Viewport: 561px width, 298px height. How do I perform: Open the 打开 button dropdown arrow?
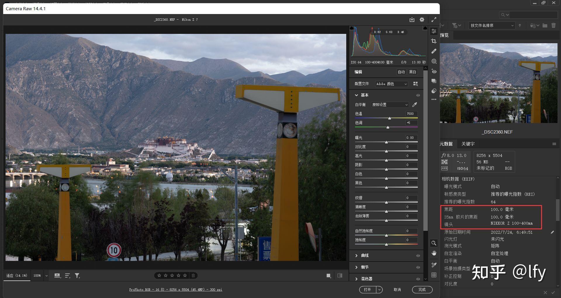click(x=379, y=290)
